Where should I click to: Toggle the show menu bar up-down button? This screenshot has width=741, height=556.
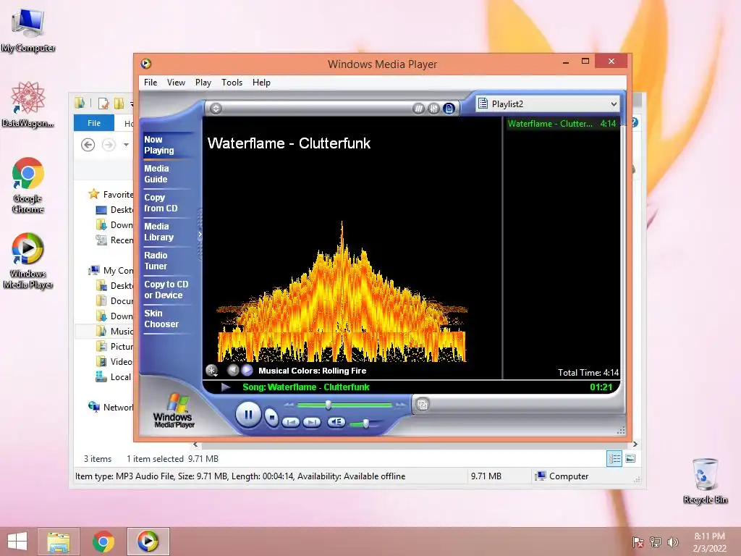(x=216, y=109)
